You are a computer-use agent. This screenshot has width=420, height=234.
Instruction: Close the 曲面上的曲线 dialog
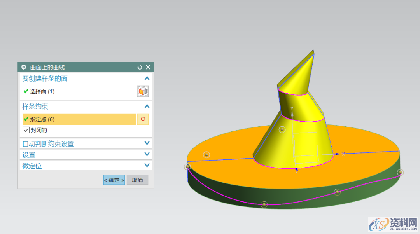coord(148,67)
